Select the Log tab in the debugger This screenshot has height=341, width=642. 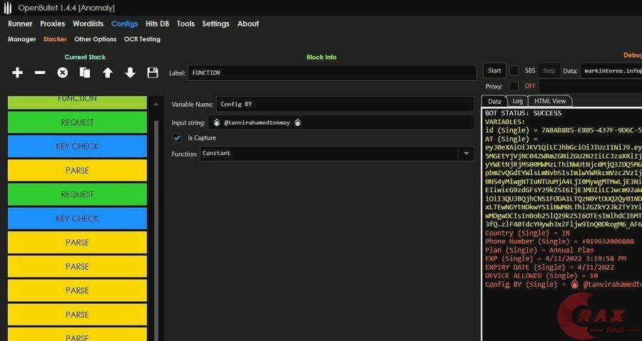(x=518, y=101)
